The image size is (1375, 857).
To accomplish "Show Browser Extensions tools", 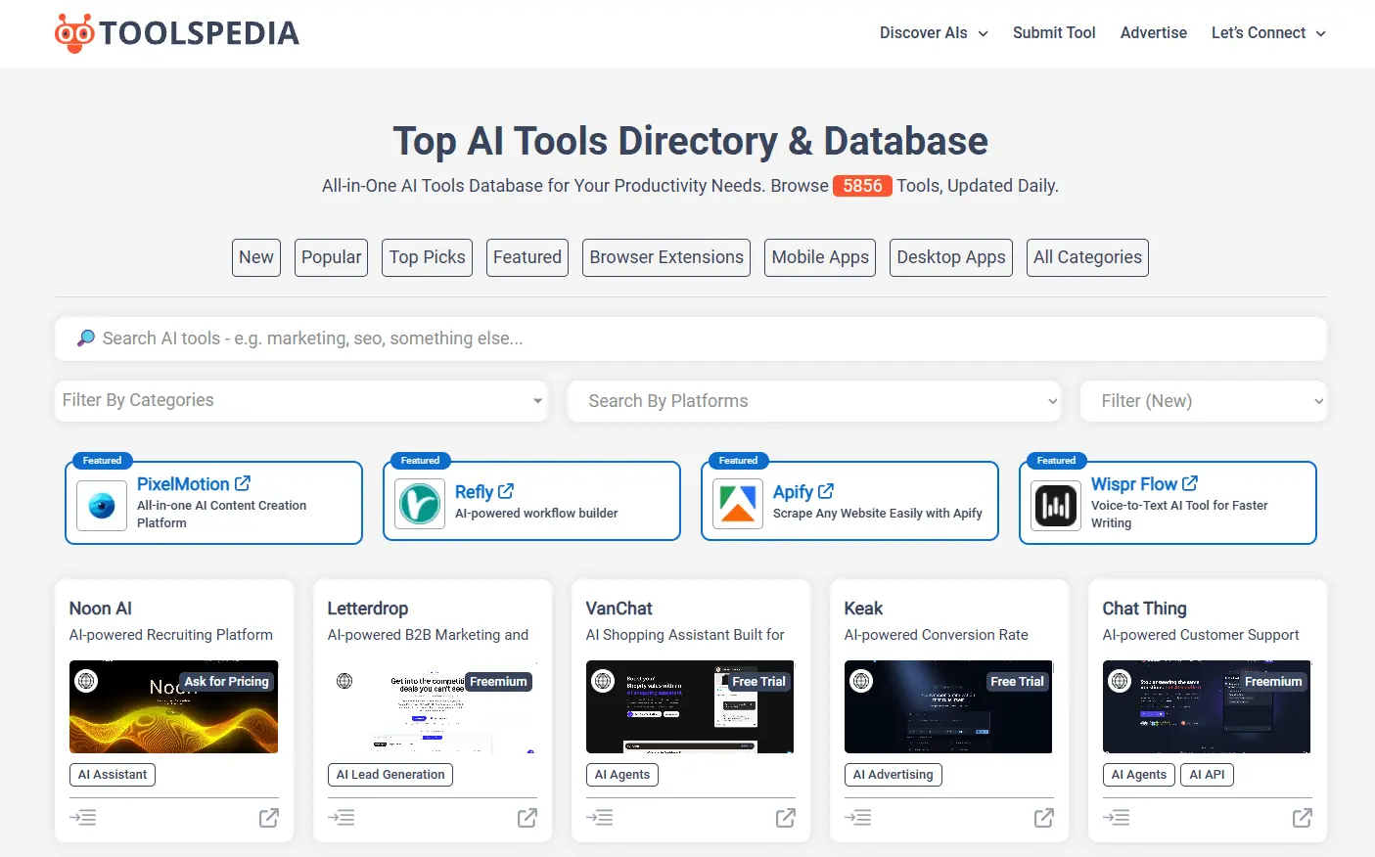I will pos(666,257).
